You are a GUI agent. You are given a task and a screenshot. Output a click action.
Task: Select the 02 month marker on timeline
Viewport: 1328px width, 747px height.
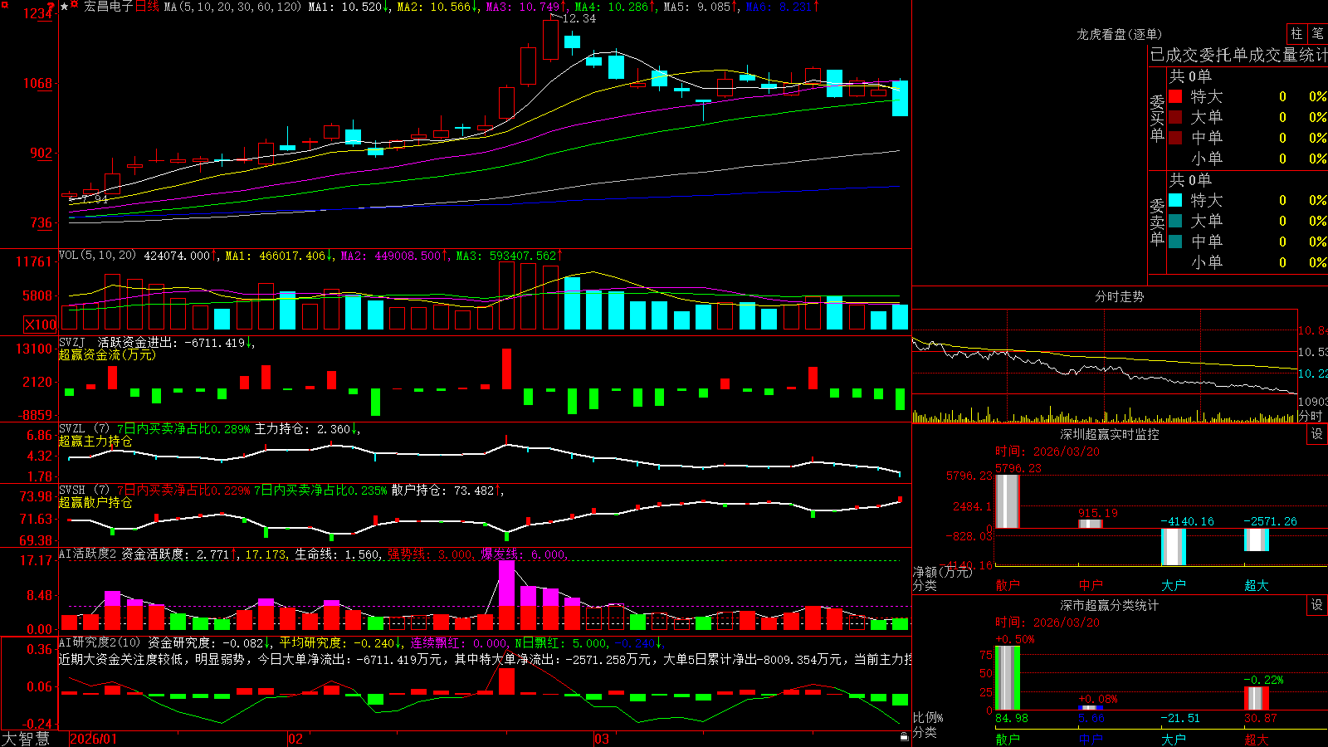click(295, 739)
